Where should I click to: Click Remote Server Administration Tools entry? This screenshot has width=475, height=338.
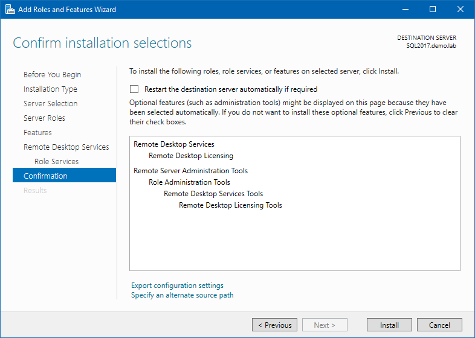[x=190, y=171]
